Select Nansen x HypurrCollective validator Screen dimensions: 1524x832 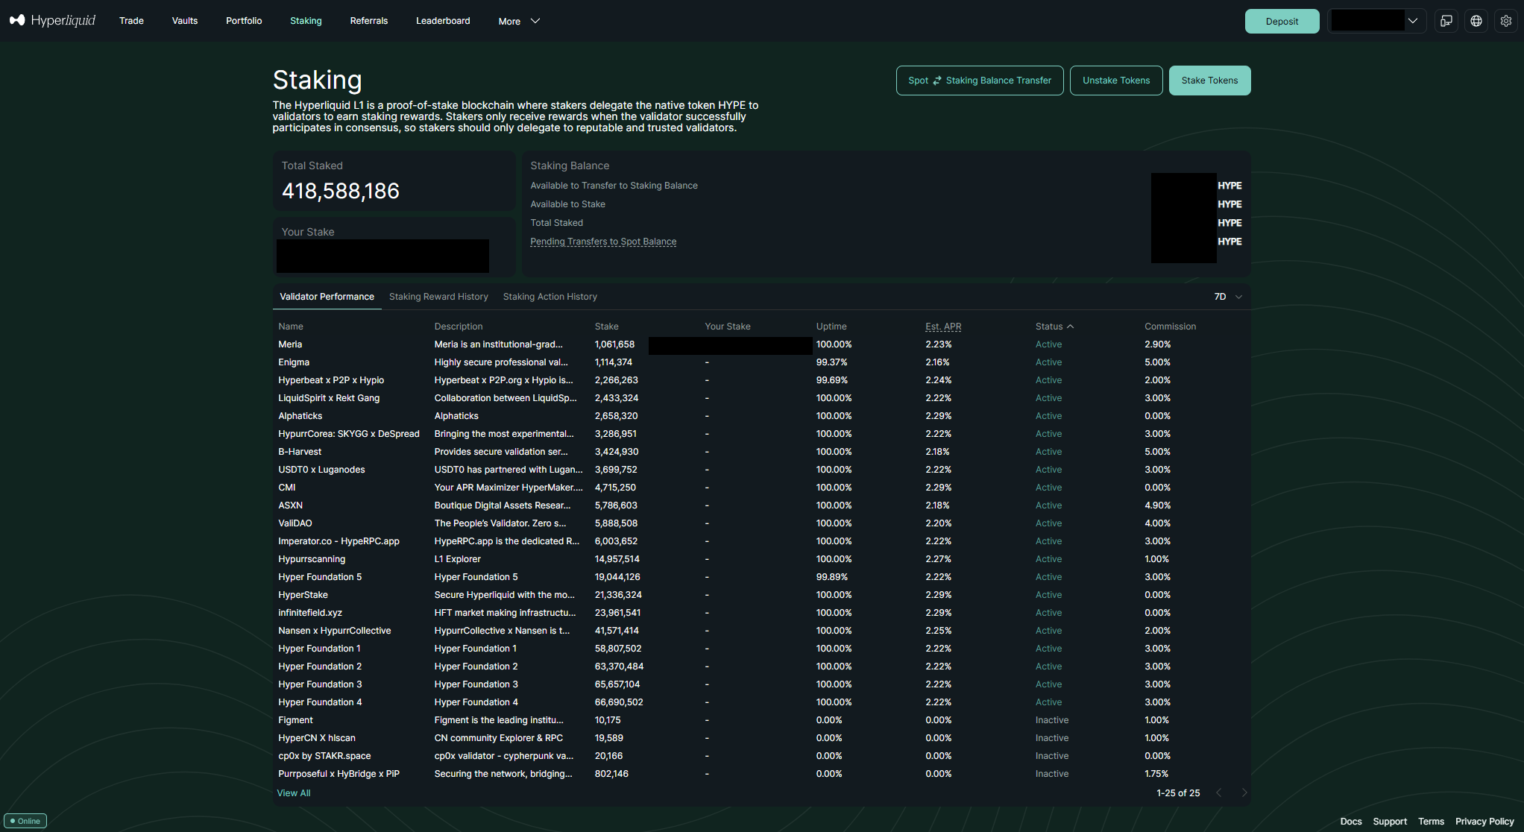tap(335, 631)
